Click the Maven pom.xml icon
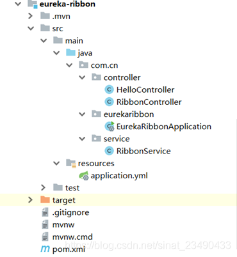Screen dimensions: 237x257 click(x=45, y=249)
